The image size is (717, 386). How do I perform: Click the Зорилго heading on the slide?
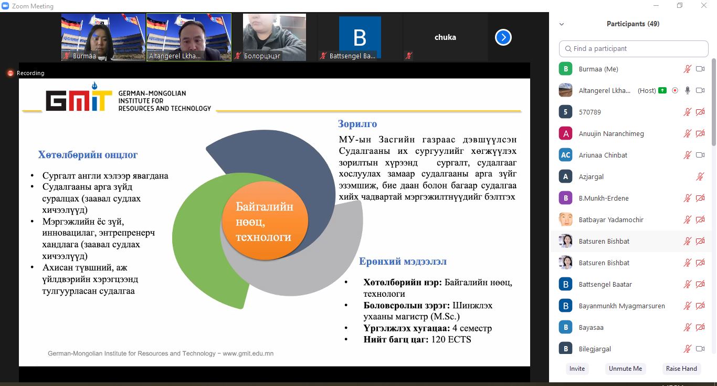coord(357,124)
